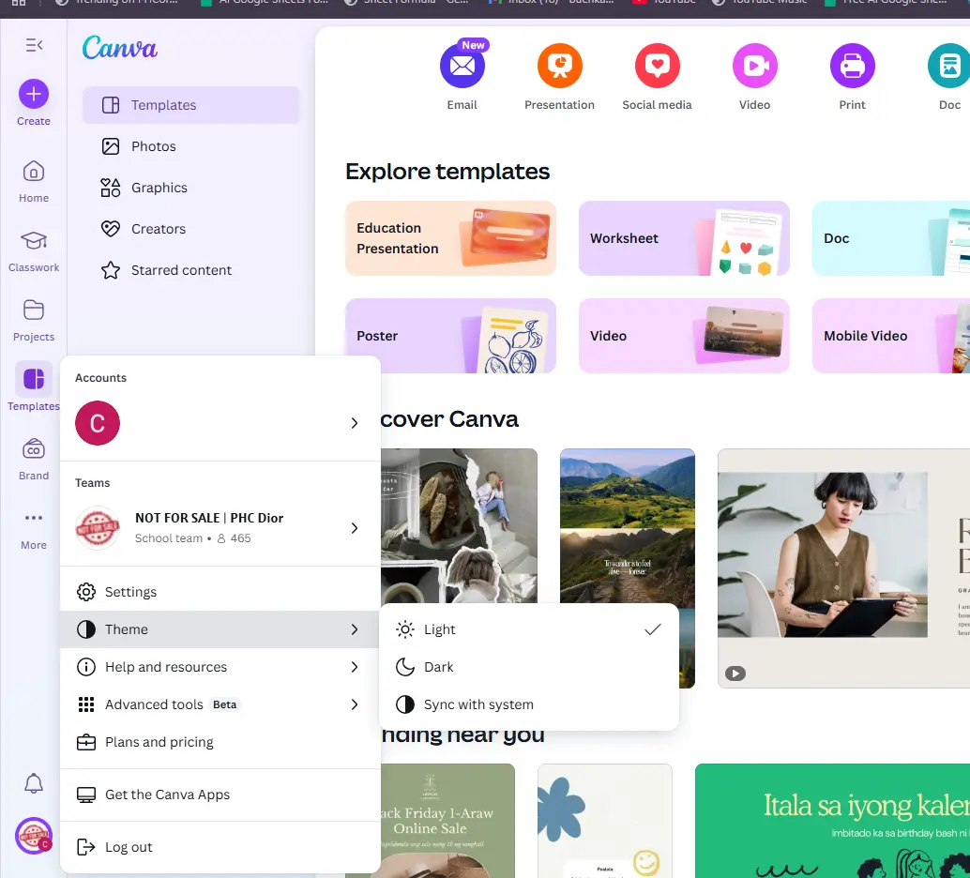Open Brand kit in the sidebar
970x878 pixels.
34,459
